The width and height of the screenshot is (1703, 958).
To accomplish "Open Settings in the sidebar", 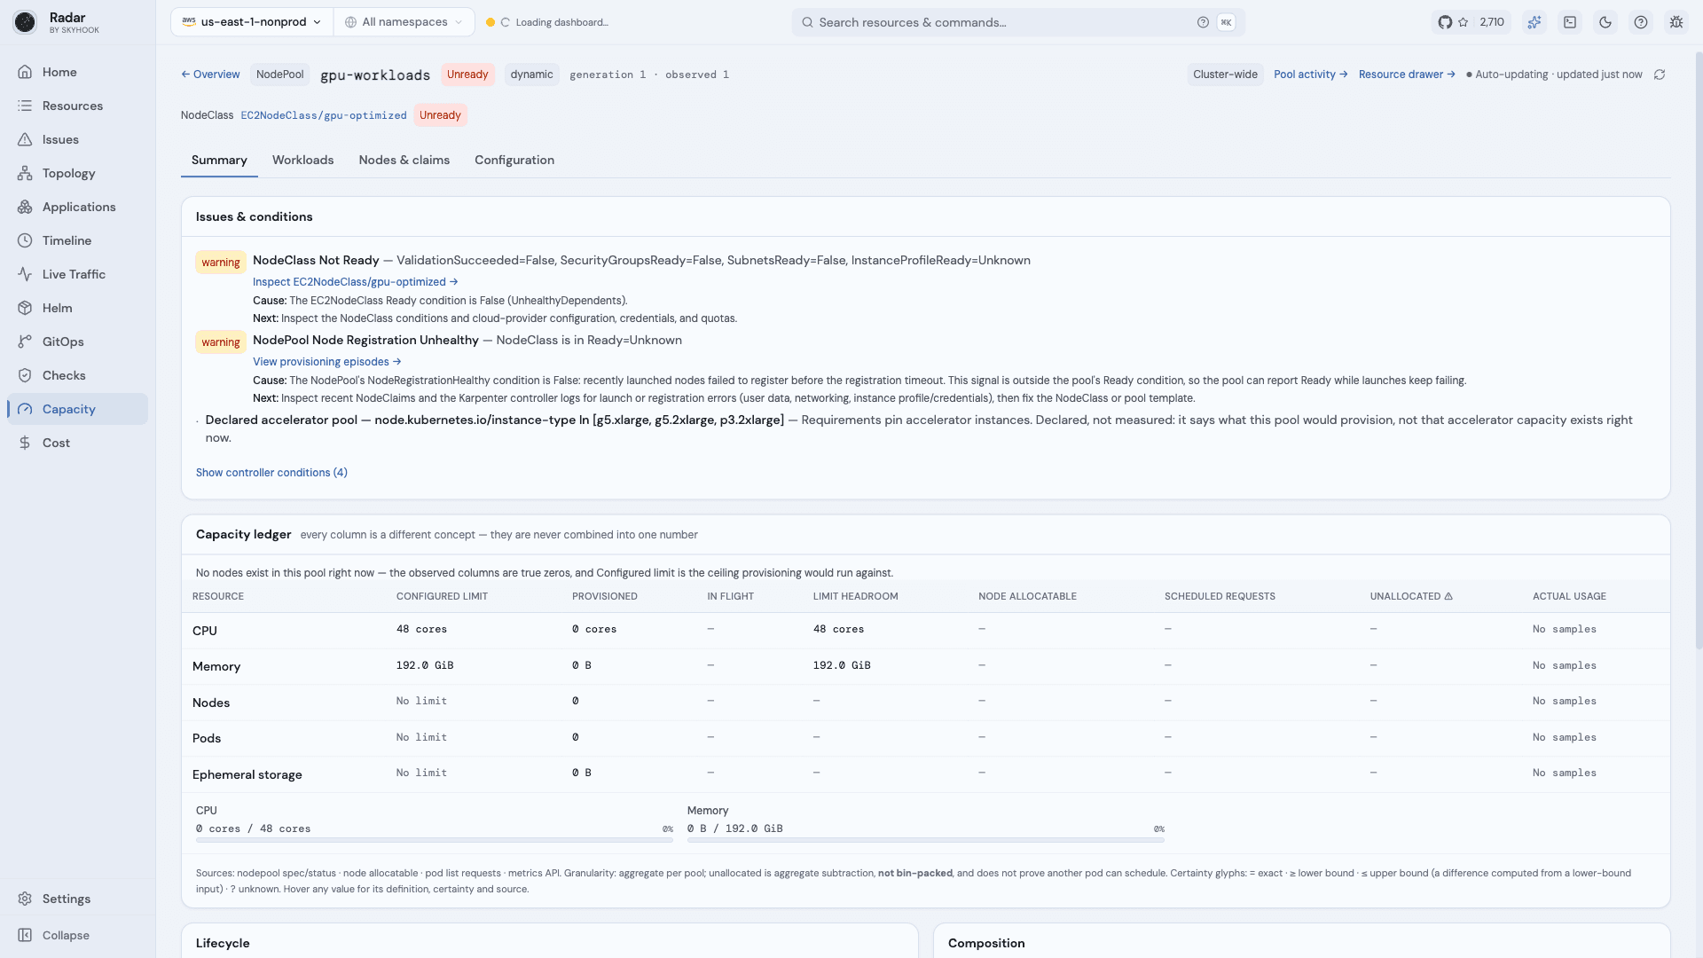I will coord(77,899).
